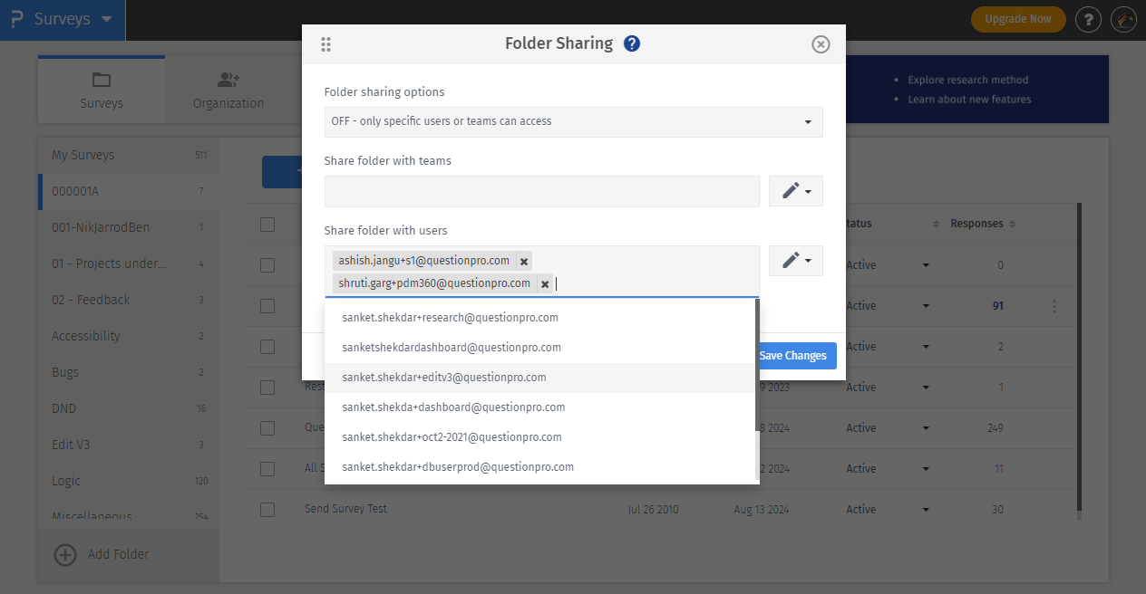Open the Folder sharing options dropdown
Viewport: 1146px width, 594px height.
point(573,122)
